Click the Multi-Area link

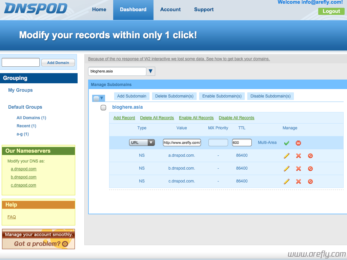pos(267,143)
